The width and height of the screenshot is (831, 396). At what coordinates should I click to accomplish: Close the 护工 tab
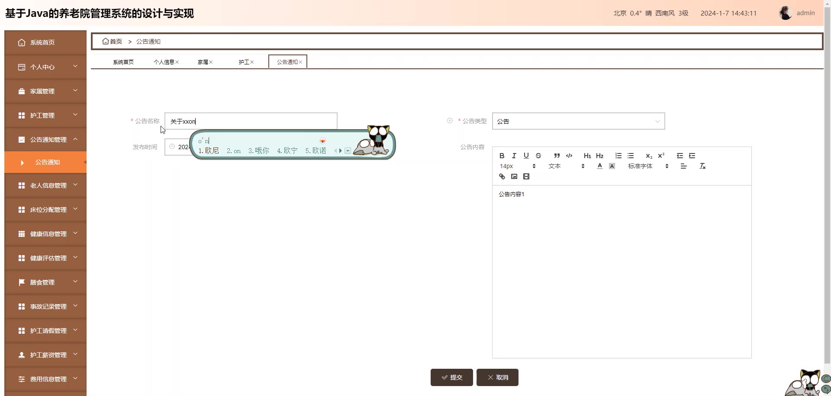point(252,62)
